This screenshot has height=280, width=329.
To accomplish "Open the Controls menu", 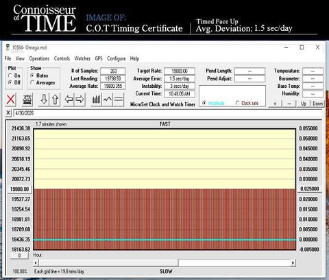I will [x=62, y=58].
